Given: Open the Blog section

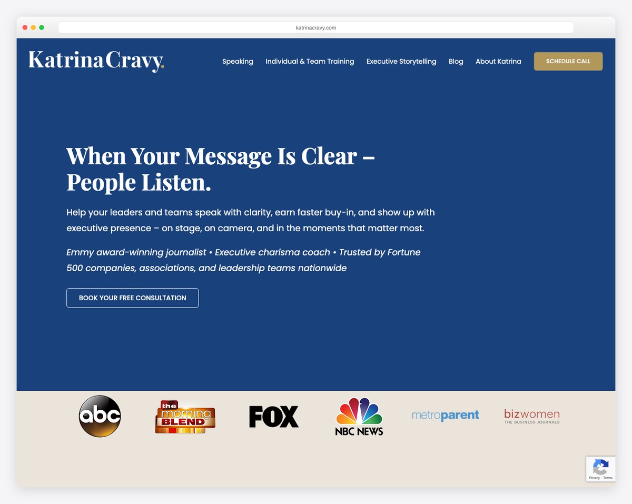Looking at the screenshot, I should (x=456, y=61).
